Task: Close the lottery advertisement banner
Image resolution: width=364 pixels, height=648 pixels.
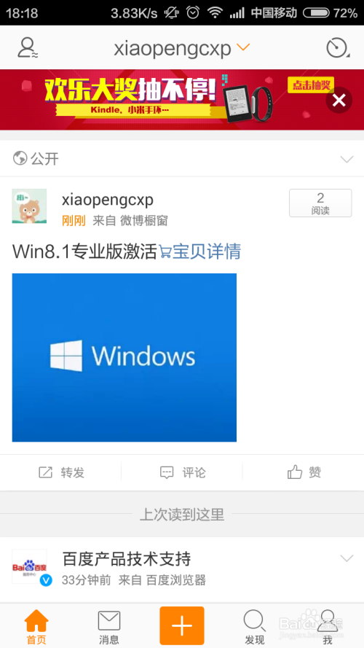Action: click(339, 100)
